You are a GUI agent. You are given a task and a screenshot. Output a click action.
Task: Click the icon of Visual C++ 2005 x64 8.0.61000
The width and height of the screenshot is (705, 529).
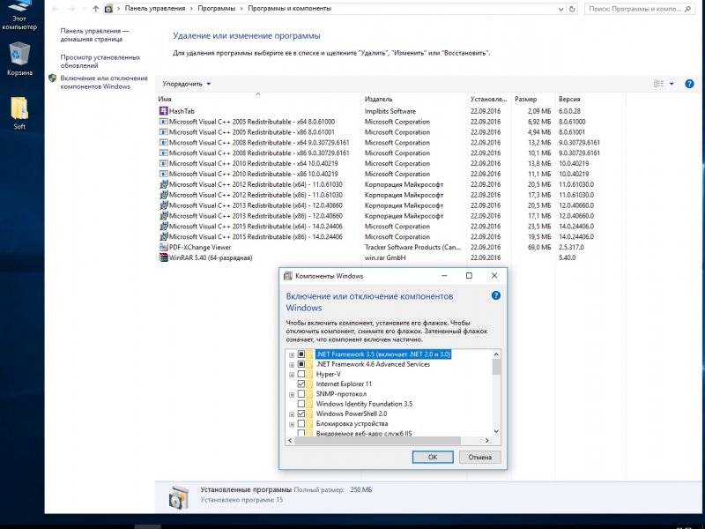coord(164,122)
